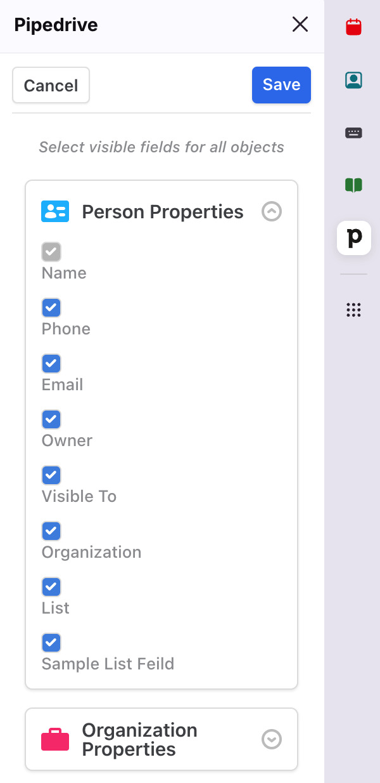
Task: Click the pink Organization Properties briefcase icon
Action: (x=55, y=740)
